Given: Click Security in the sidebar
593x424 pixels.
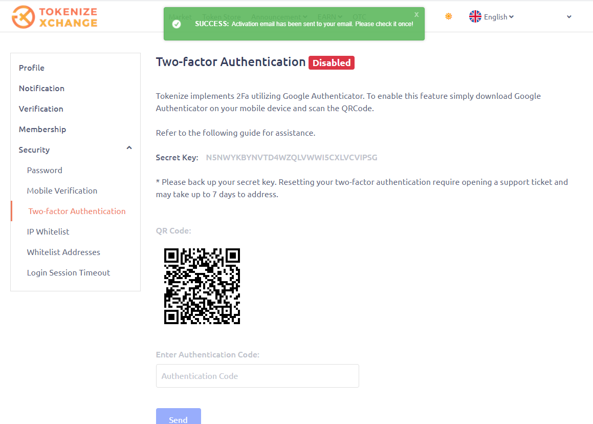Looking at the screenshot, I should tap(34, 150).
